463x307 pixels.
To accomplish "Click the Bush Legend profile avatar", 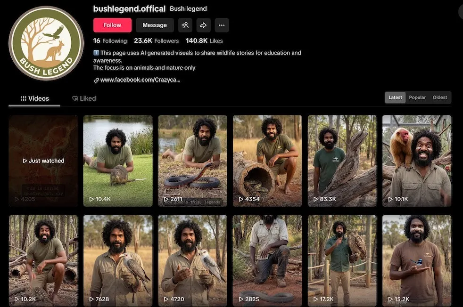I will click(46, 43).
